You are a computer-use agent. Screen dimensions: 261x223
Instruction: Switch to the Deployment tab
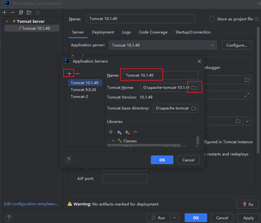point(103,32)
